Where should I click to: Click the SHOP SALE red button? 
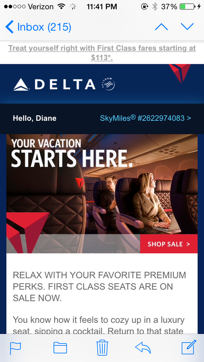(169, 244)
